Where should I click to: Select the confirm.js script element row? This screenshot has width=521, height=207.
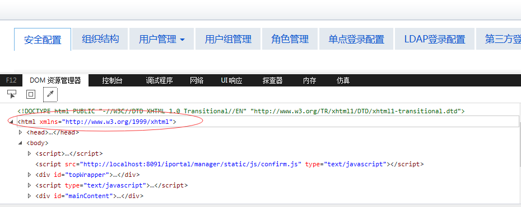tap(229, 164)
